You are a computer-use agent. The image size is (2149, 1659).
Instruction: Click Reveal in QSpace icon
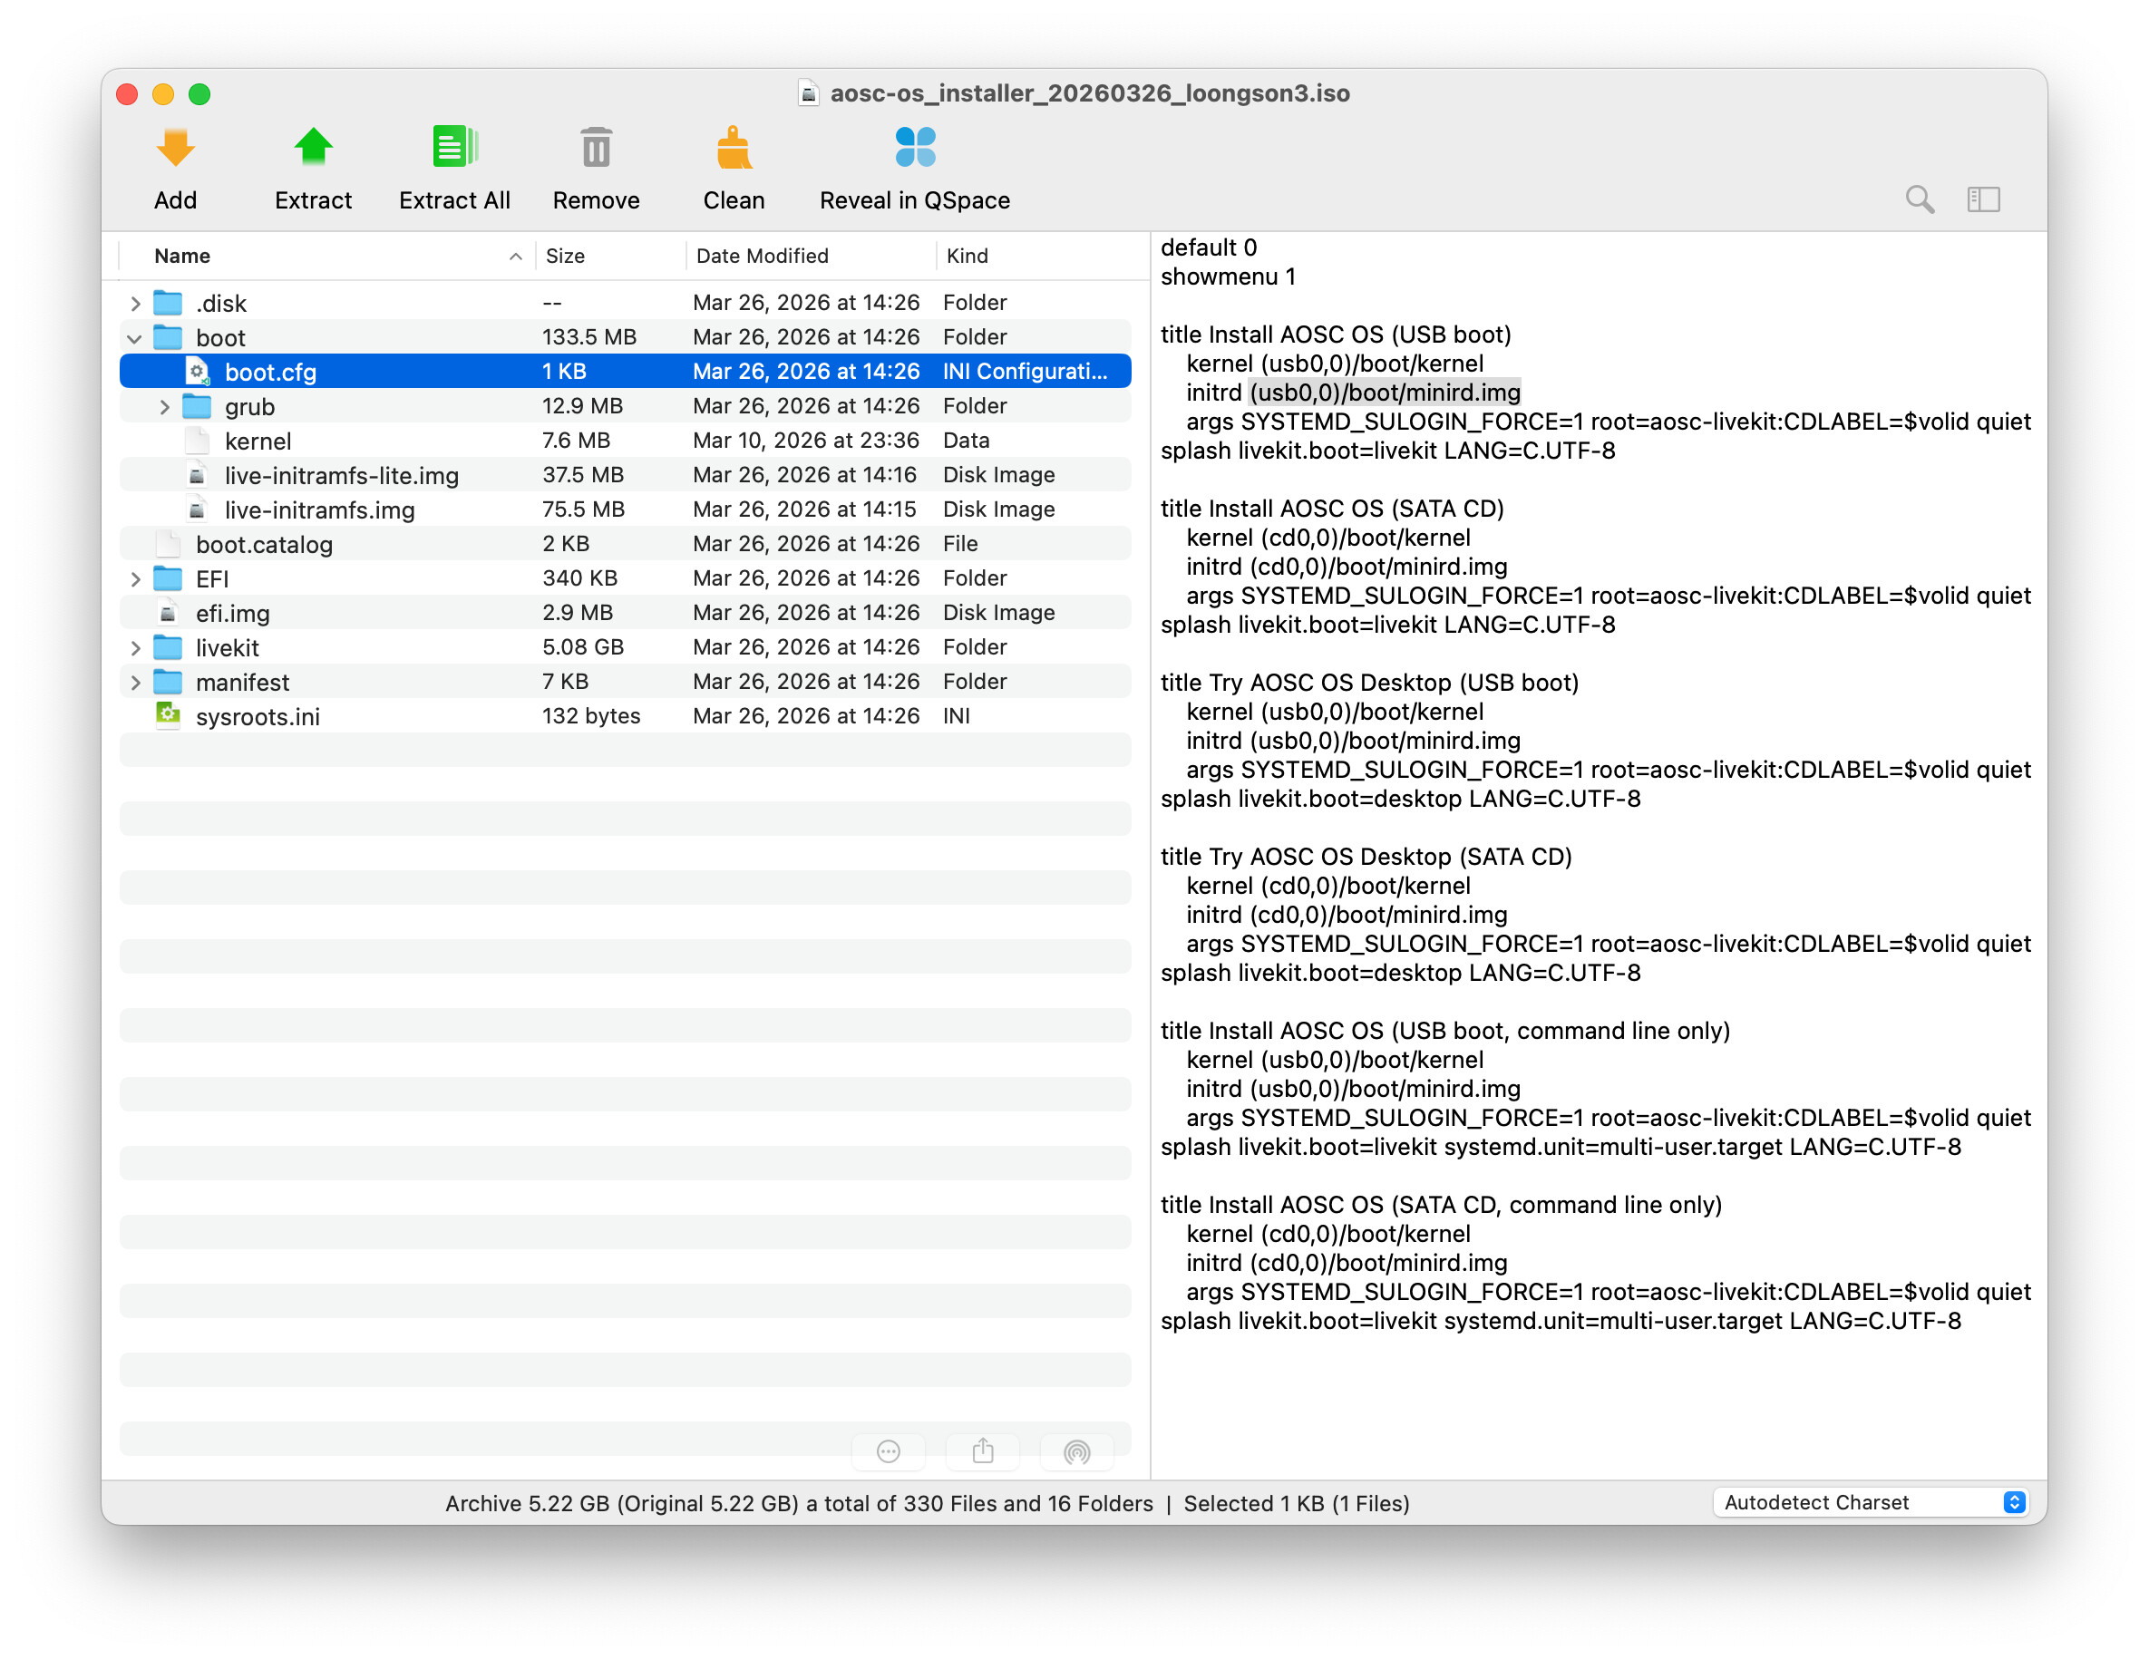pos(914,149)
